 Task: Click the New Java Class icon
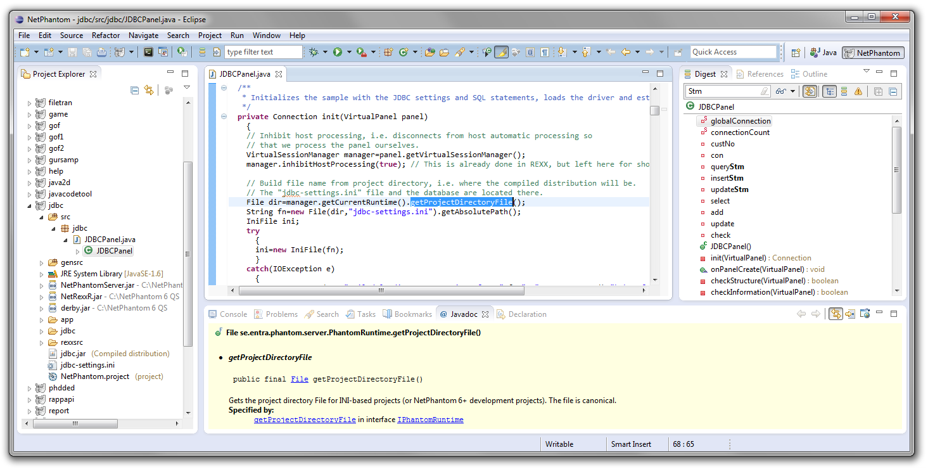pos(404,52)
